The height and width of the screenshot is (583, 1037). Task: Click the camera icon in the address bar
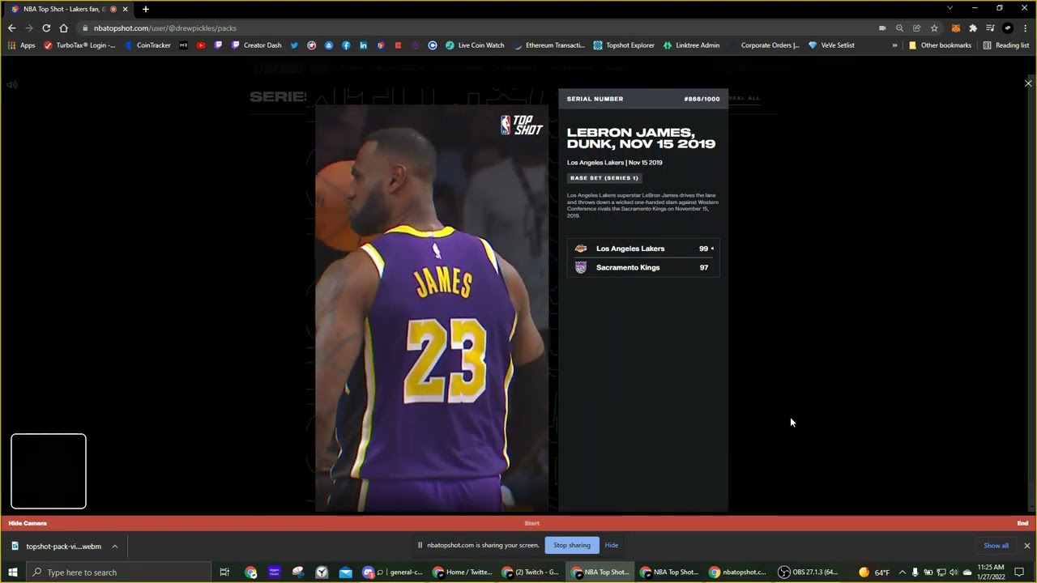(882, 28)
